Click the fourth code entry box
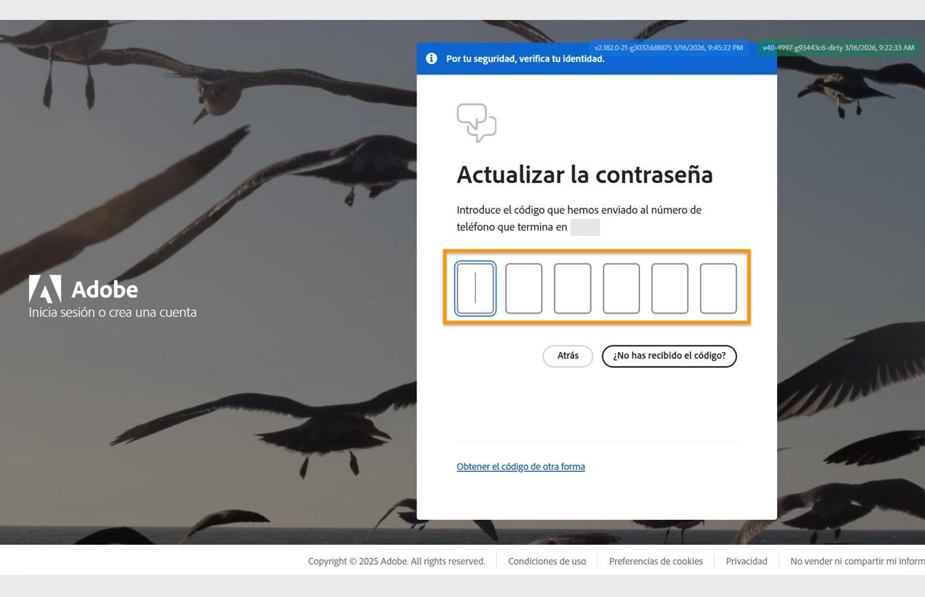 (621, 288)
